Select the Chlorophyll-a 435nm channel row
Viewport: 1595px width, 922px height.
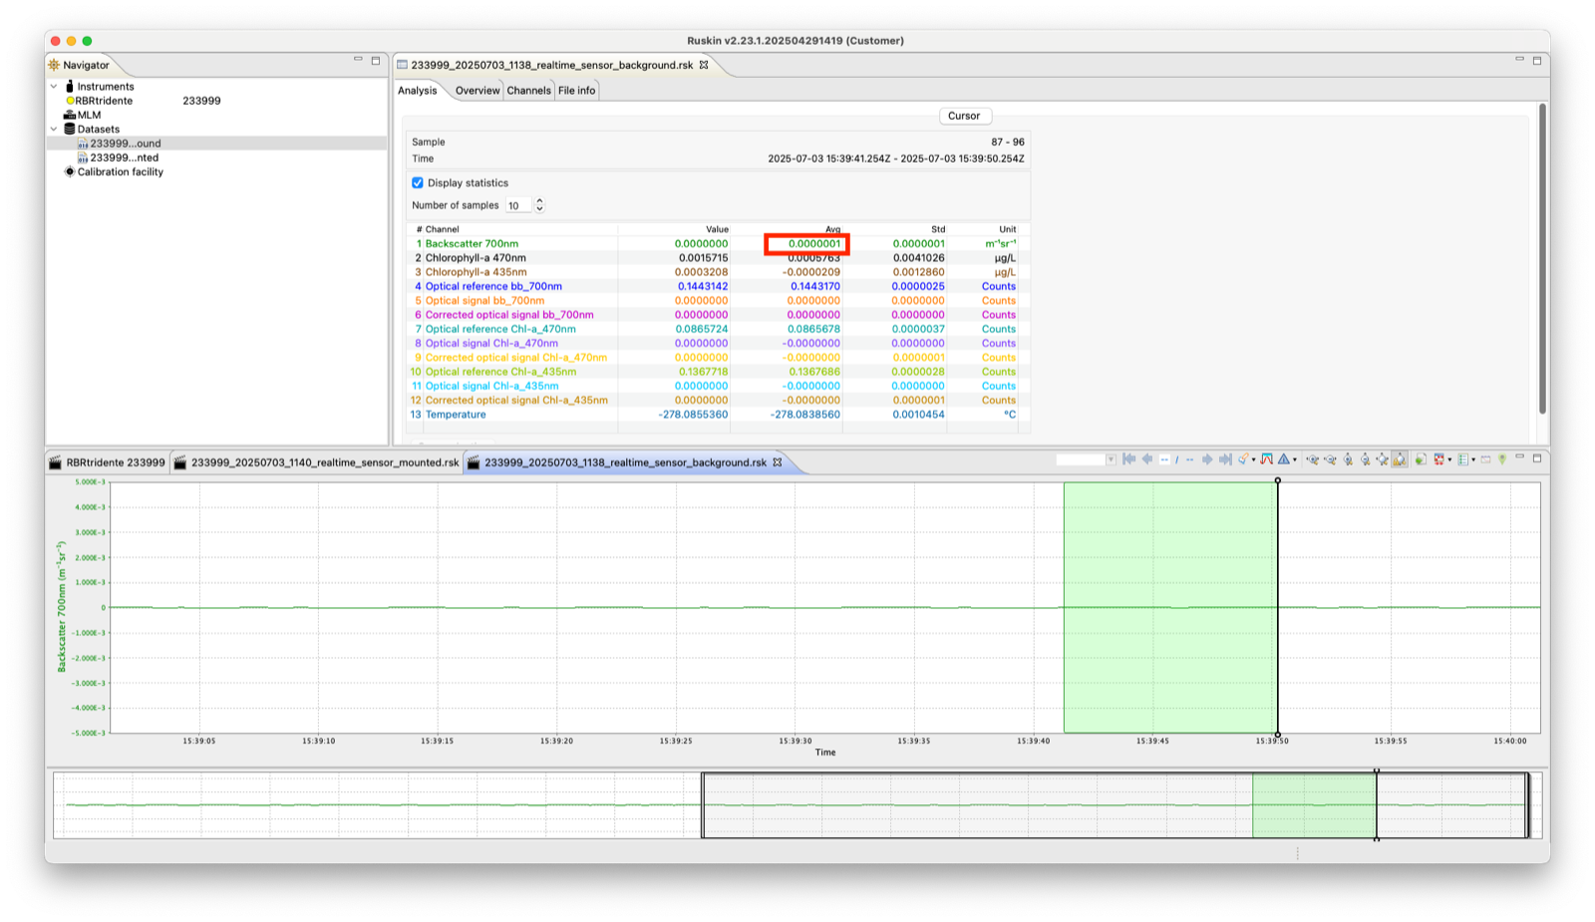point(716,272)
